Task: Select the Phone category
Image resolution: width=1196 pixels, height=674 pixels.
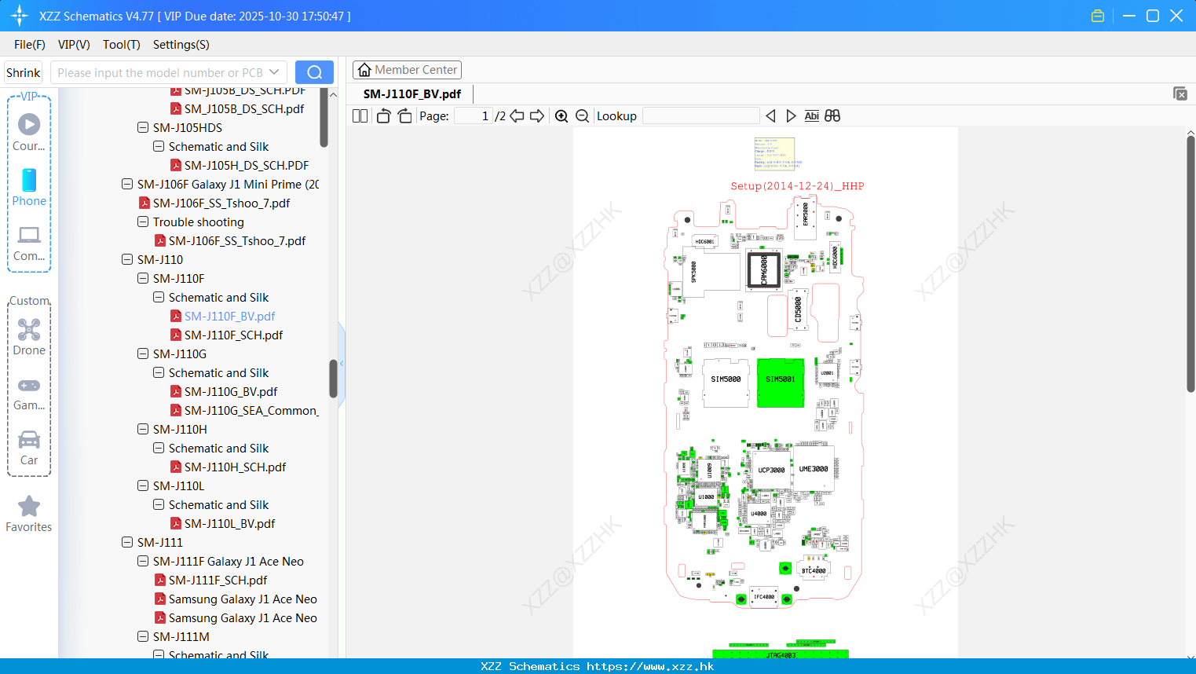Action: (x=29, y=187)
